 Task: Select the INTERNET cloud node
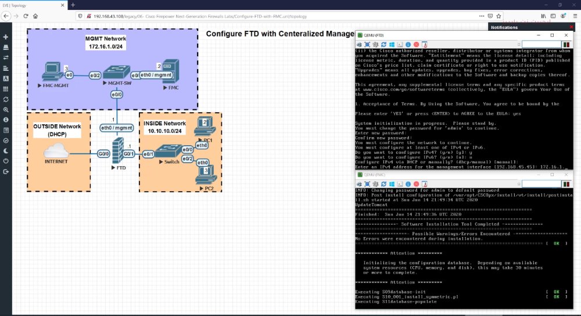pos(56,150)
